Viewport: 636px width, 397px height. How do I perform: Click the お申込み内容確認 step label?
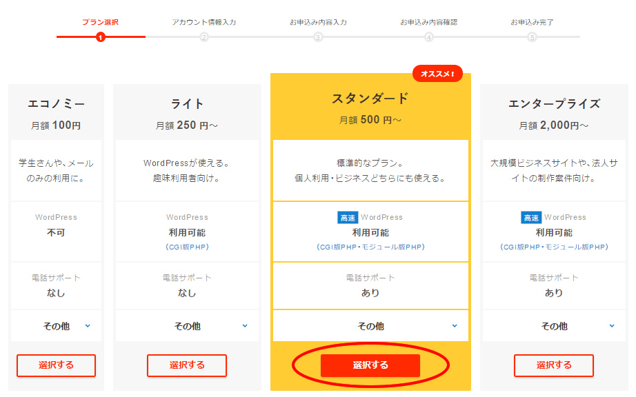click(428, 22)
